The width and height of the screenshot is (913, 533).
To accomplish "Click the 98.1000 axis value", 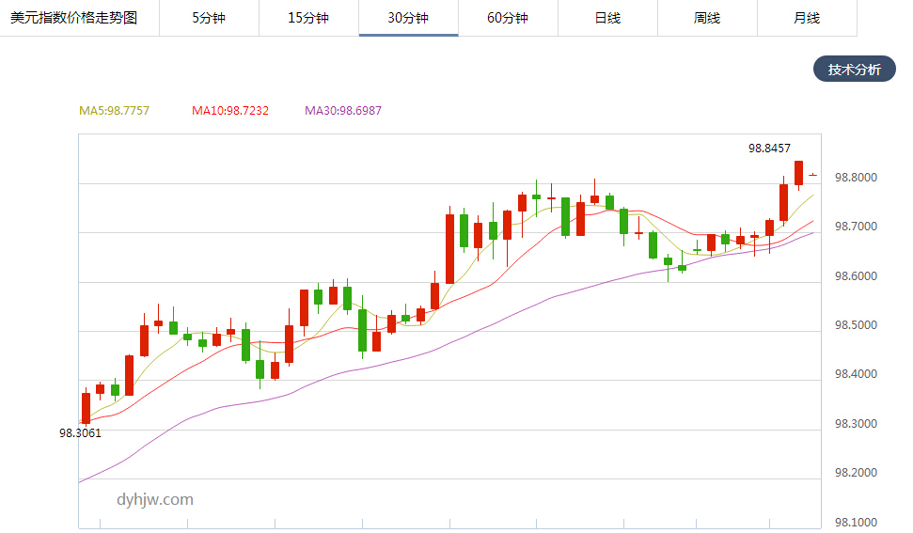I will [x=856, y=522].
